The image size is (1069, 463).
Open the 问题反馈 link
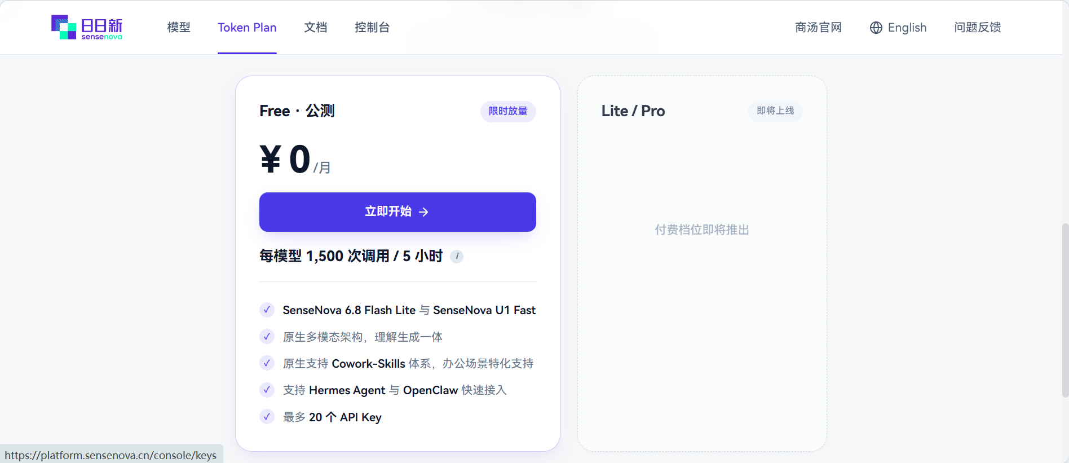pos(977,27)
